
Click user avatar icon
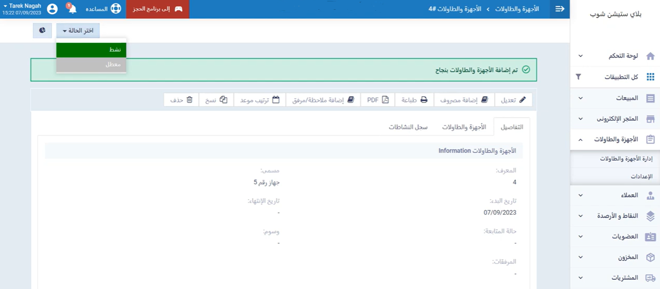click(52, 9)
